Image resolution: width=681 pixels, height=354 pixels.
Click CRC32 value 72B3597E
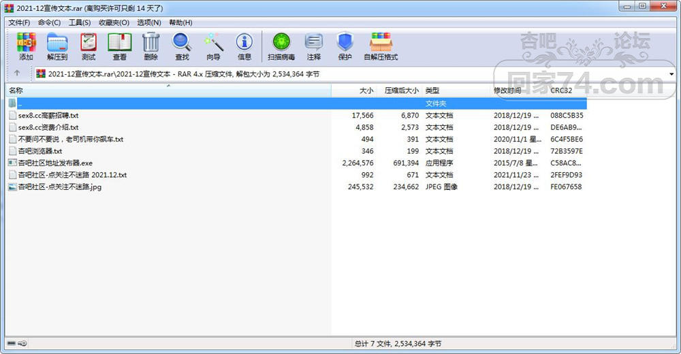pyautogui.click(x=567, y=151)
